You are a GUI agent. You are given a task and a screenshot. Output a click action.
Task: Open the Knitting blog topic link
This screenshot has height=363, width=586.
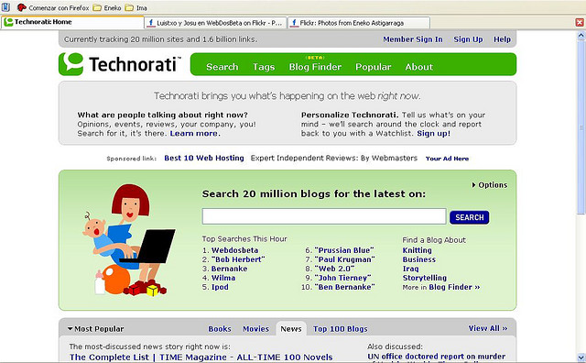418,250
